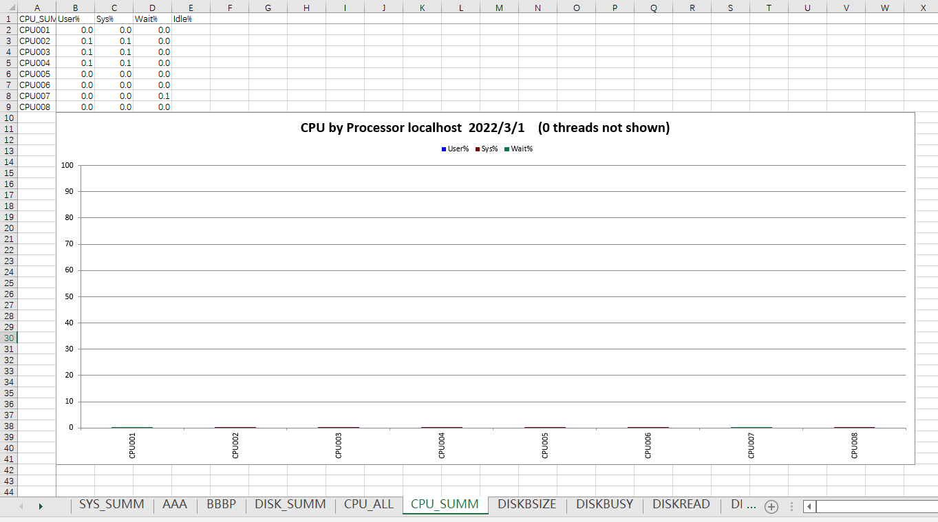Go to the BBBP sheet tab

click(x=221, y=505)
